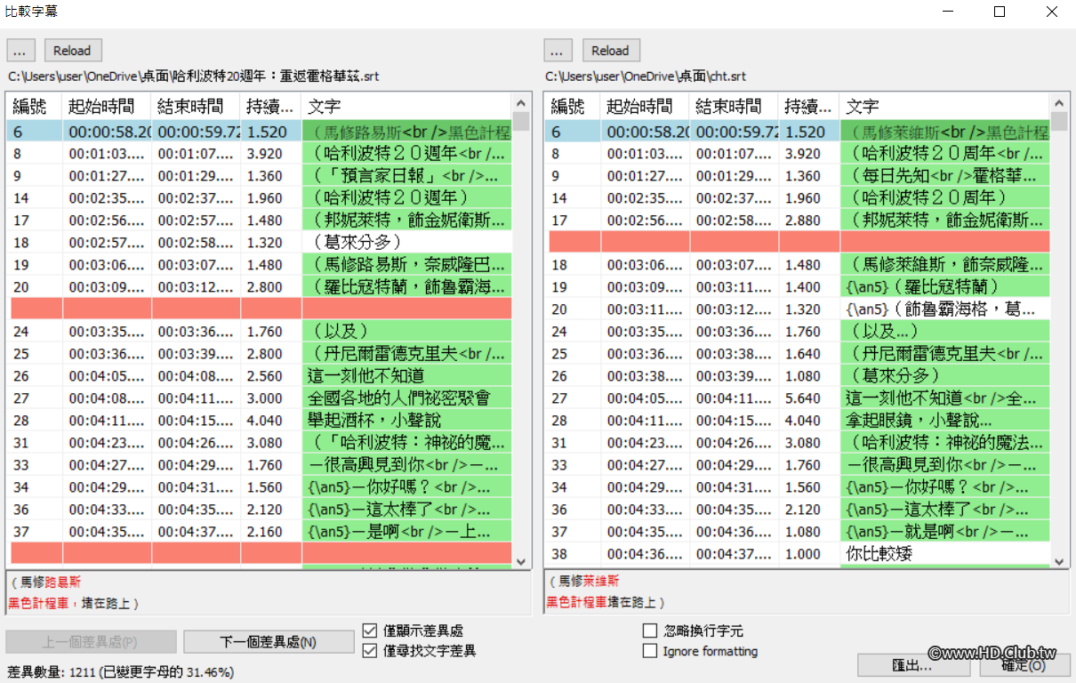Select left pane row 6 馬修路易斯
The height and width of the screenshot is (683, 1076).
(x=260, y=132)
